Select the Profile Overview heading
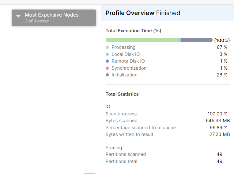 pyautogui.click(x=130, y=13)
